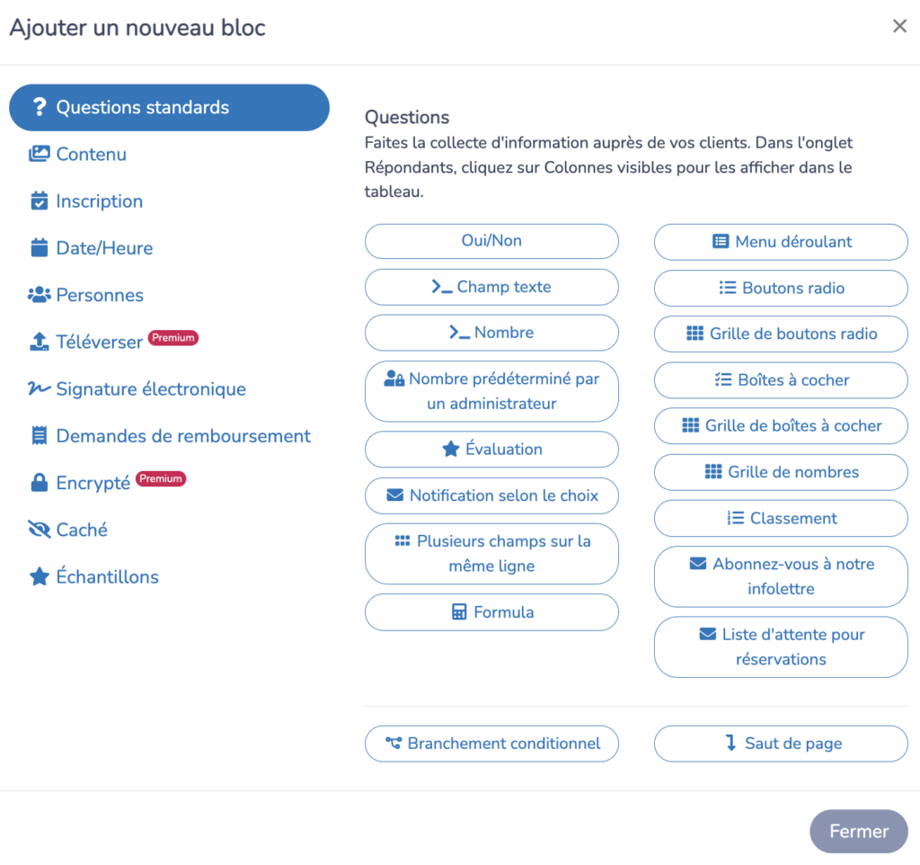Add a Formula calculator block
The width and height of the screenshot is (920, 865).
[491, 612]
